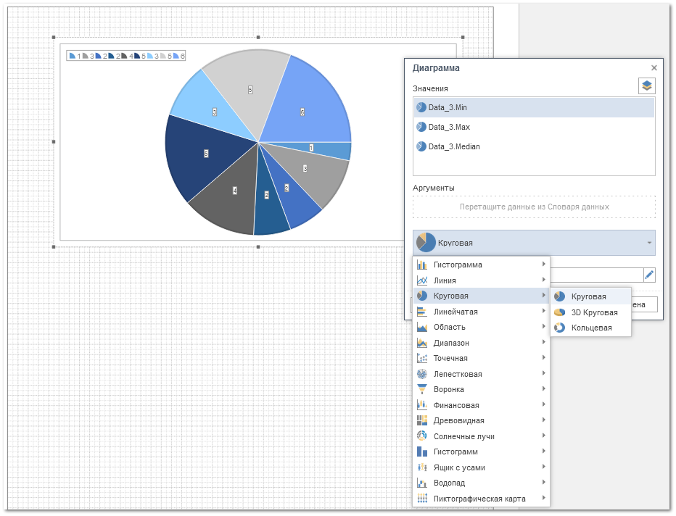This screenshot has width=676, height=516.
Task: Choose Кольцевая from the submenu
Action: pos(591,328)
